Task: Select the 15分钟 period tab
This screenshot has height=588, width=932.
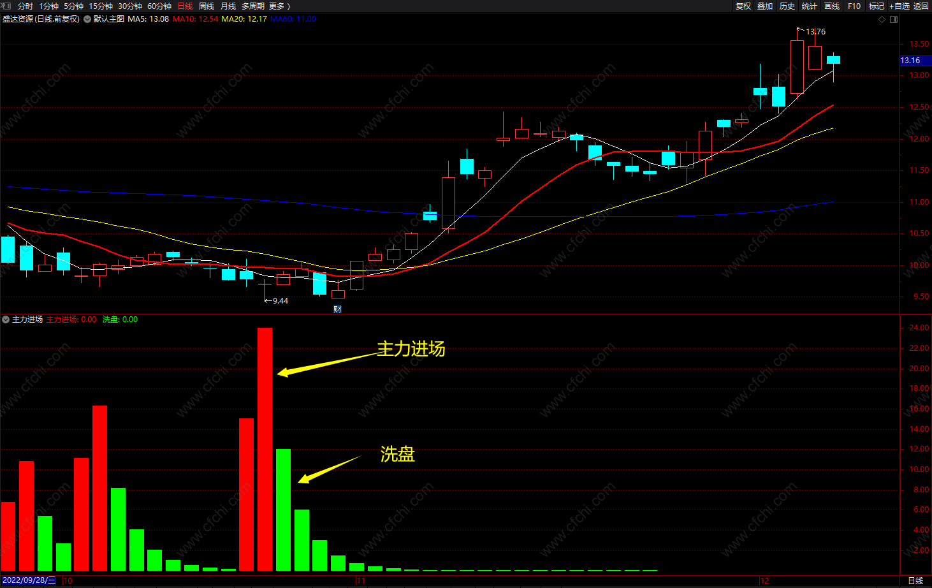Action: coord(101,6)
